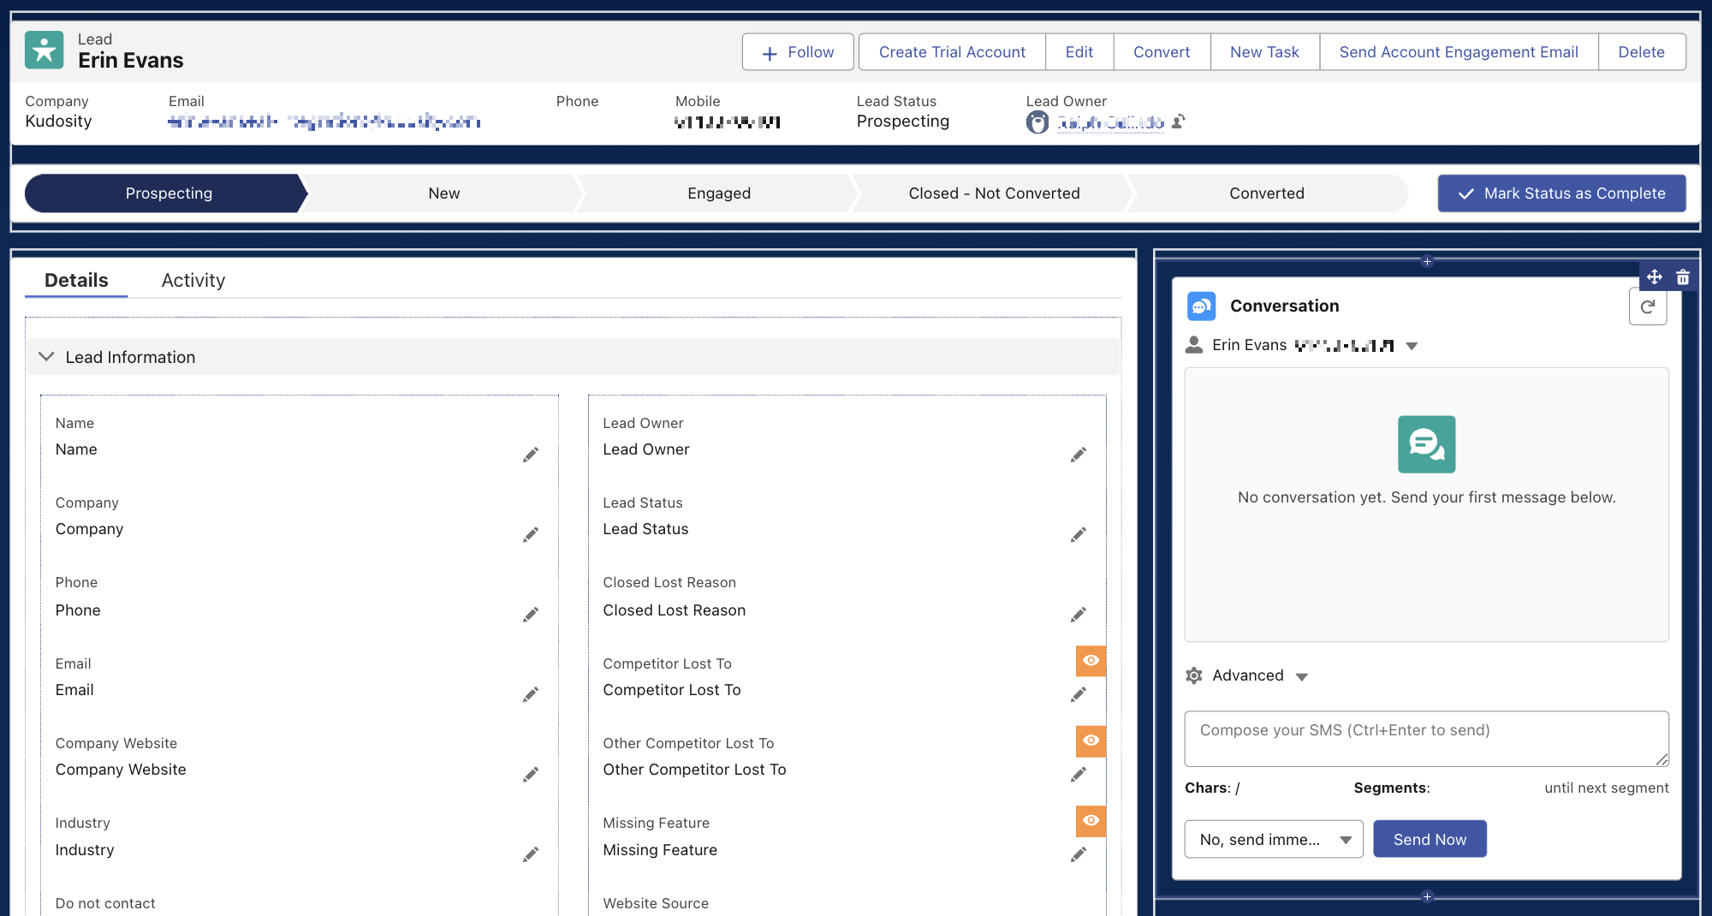Toggle visibility eye on Competitor Lost To

[1091, 661]
